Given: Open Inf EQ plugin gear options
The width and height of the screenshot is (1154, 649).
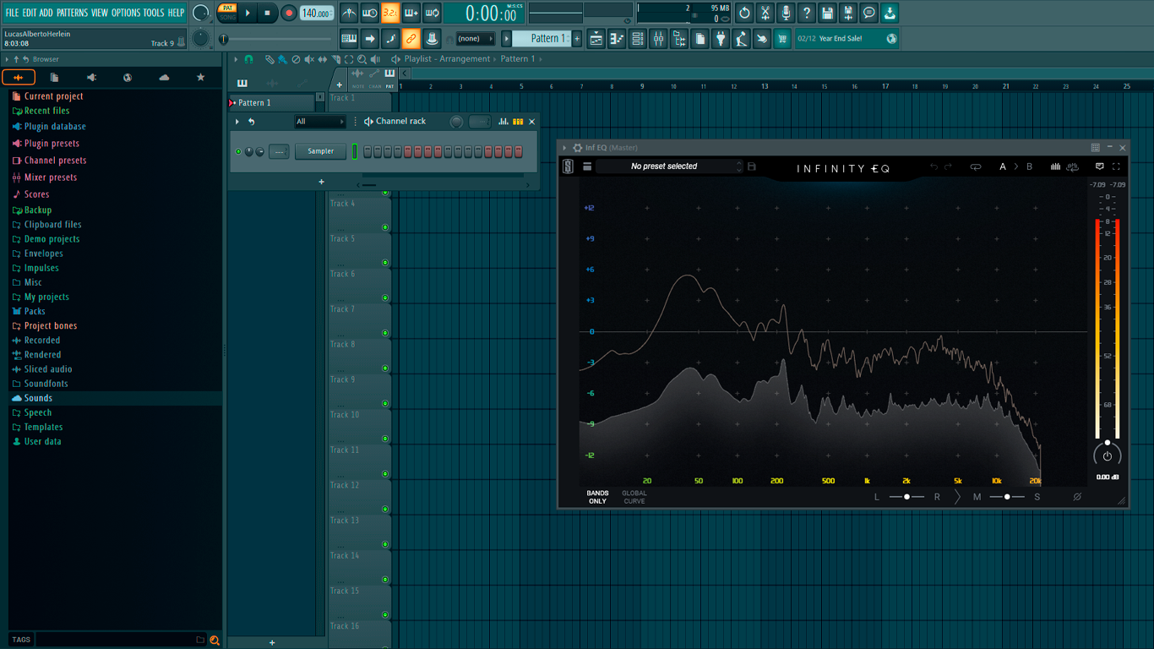Looking at the screenshot, I should coord(578,148).
